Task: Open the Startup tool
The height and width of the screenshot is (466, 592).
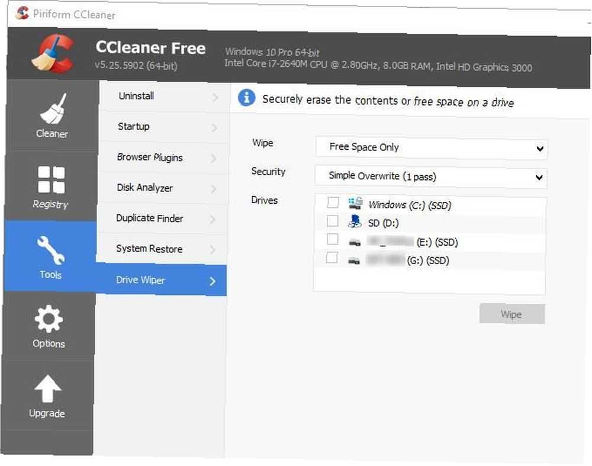Action: click(x=164, y=127)
